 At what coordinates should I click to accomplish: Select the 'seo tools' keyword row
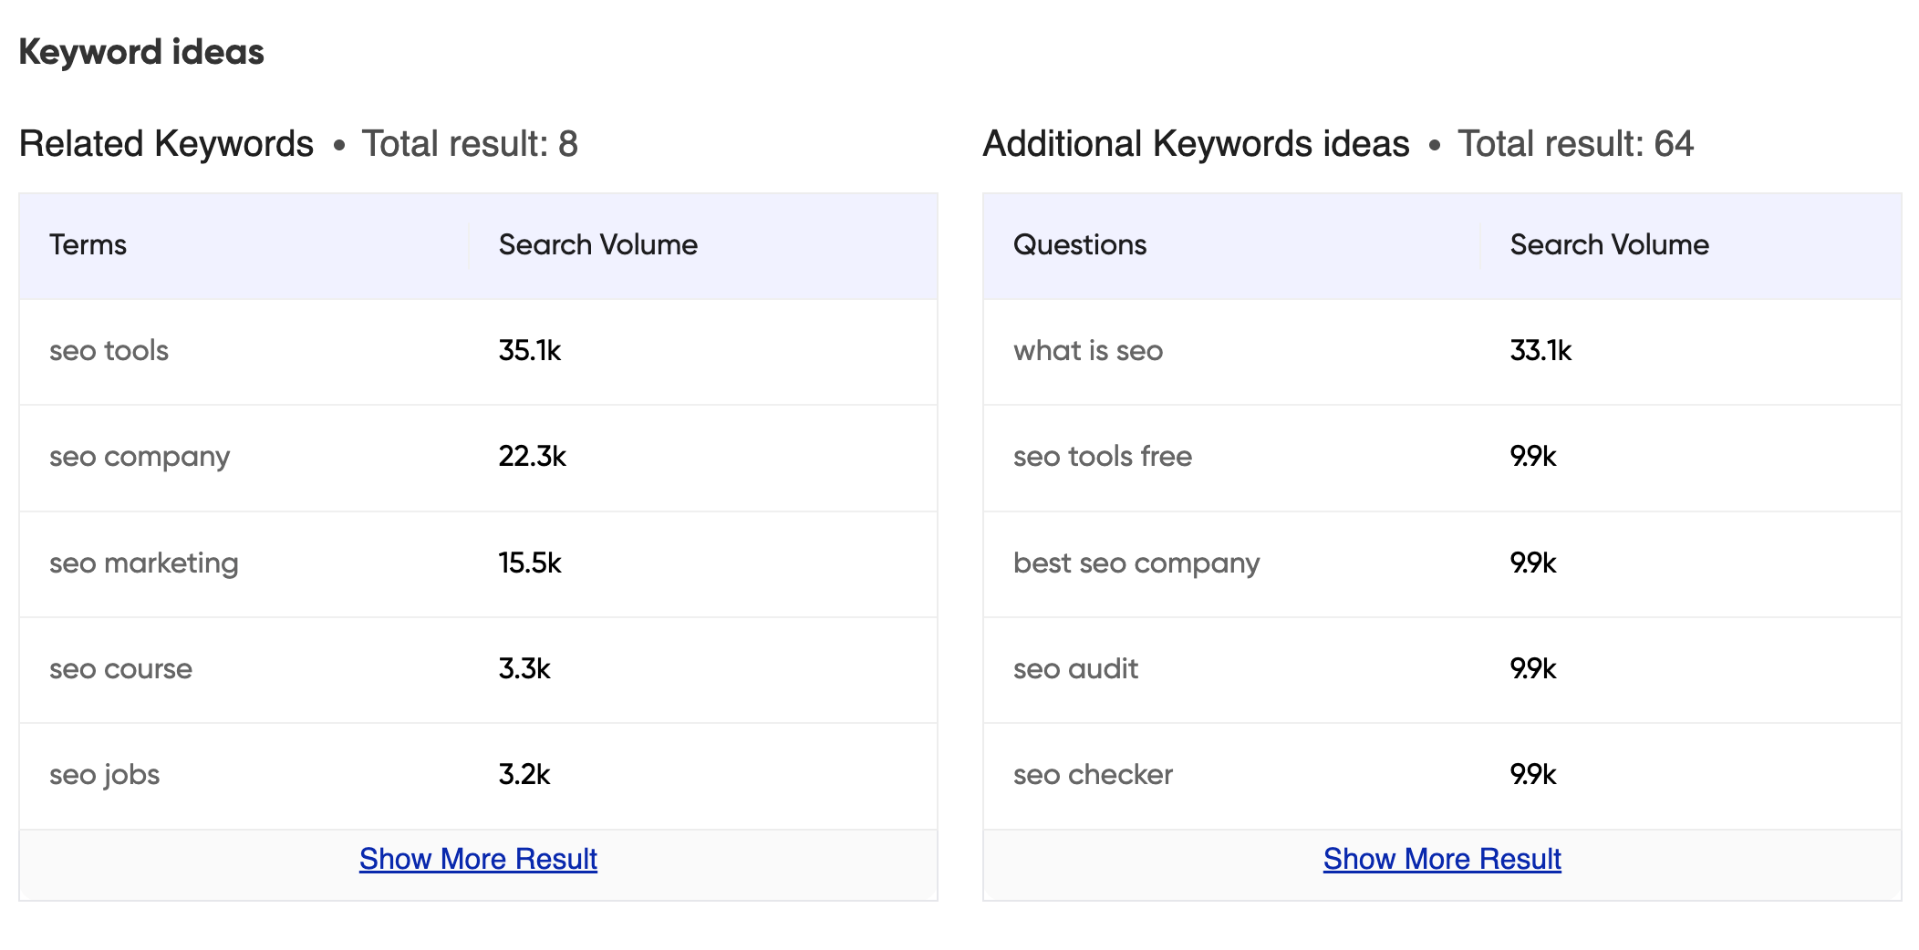tap(109, 351)
